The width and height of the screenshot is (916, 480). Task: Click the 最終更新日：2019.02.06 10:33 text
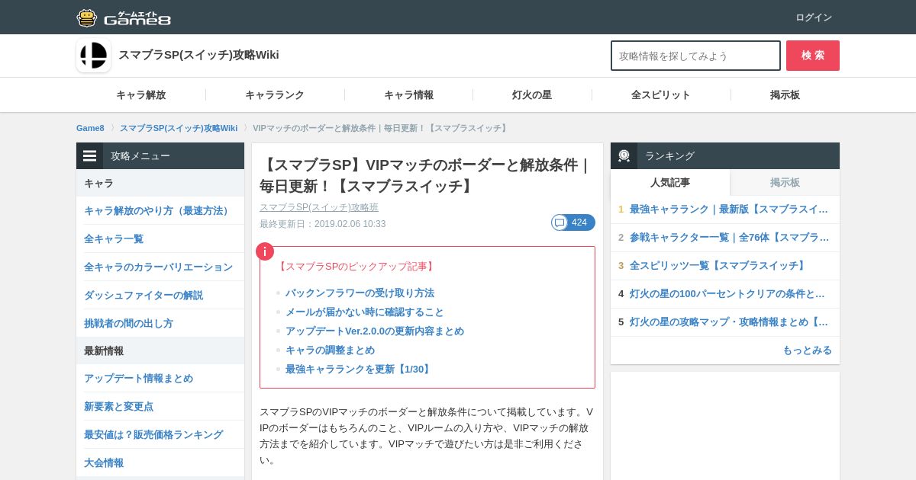pyautogui.click(x=322, y=224)
